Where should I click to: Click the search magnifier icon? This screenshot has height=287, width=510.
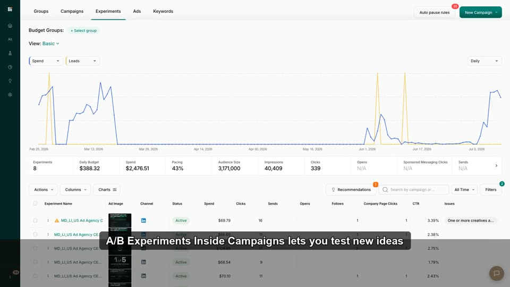pos(385,190)
